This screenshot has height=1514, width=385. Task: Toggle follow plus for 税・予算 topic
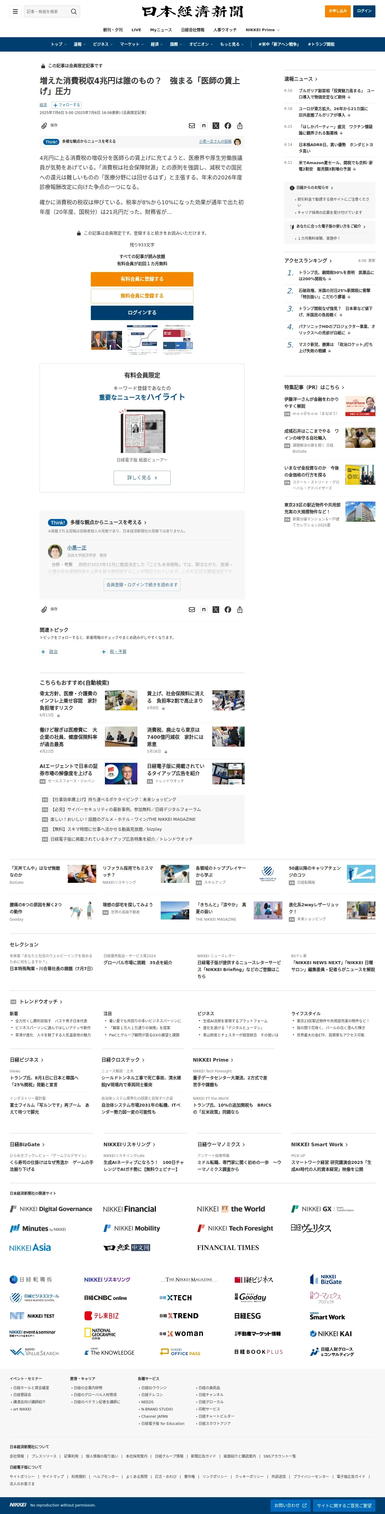tap(103, 651)
